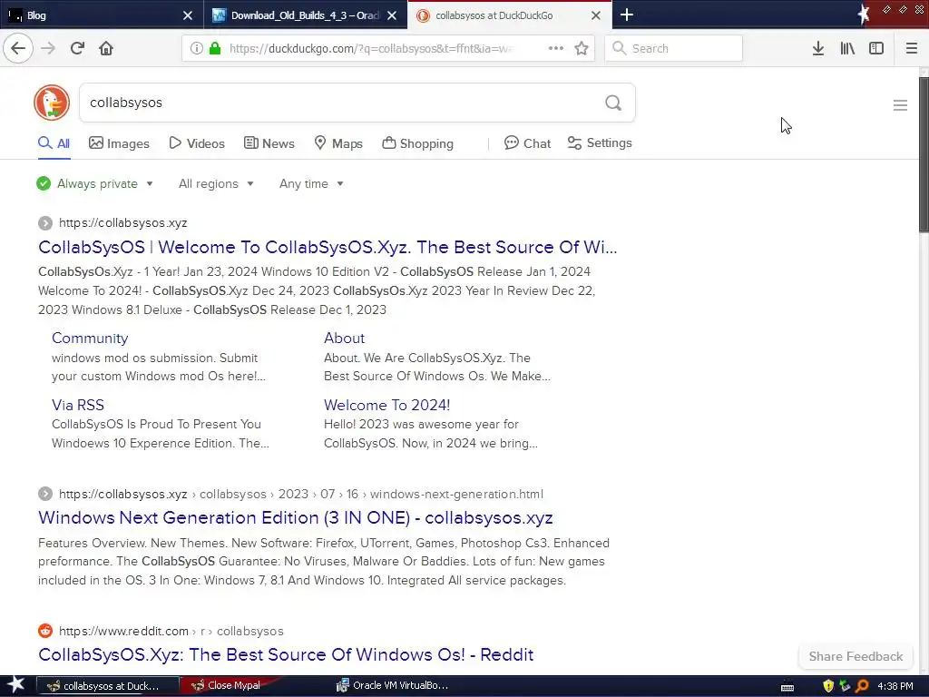Go to the browser home page
This screenshot has width=929, height=697.
106,48
